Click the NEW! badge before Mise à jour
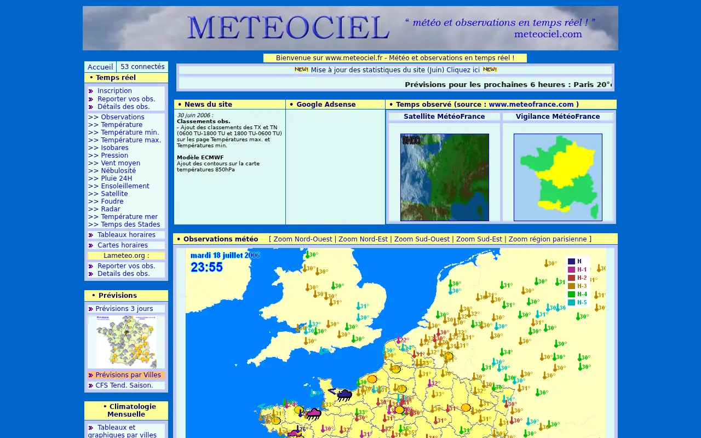701x438 pixels. [x=301, y=70]
